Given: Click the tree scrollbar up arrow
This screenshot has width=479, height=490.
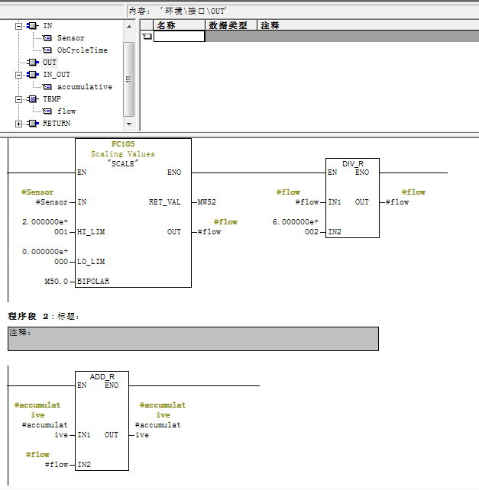Looking at the screenshot, I should point(129,27).
